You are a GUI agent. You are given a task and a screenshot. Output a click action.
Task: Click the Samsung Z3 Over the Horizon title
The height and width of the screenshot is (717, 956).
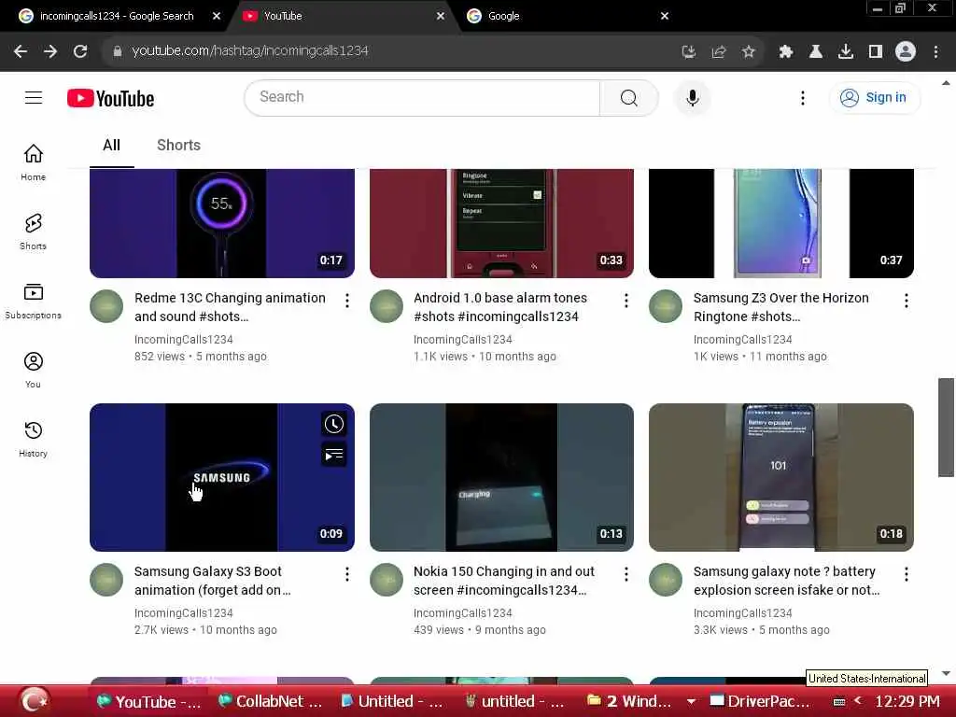pyautogui.click(x=781, y=307)
